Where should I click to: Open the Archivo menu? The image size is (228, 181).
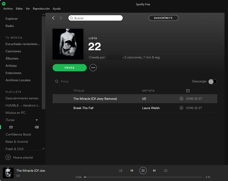[x=8, y=9]
